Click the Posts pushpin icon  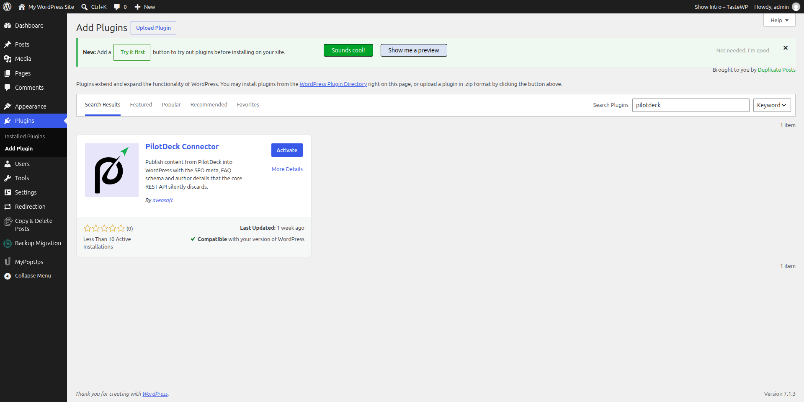click(x=8, y=44)
